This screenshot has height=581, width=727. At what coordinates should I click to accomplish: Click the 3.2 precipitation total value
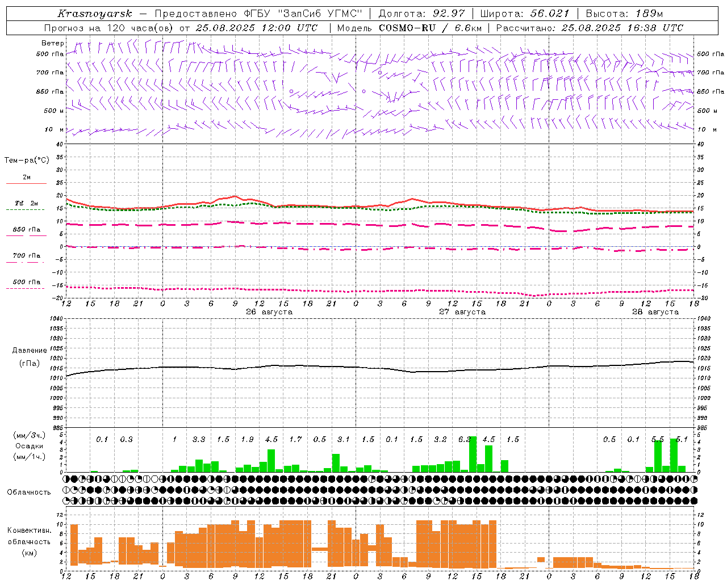(x=440, y=439)
